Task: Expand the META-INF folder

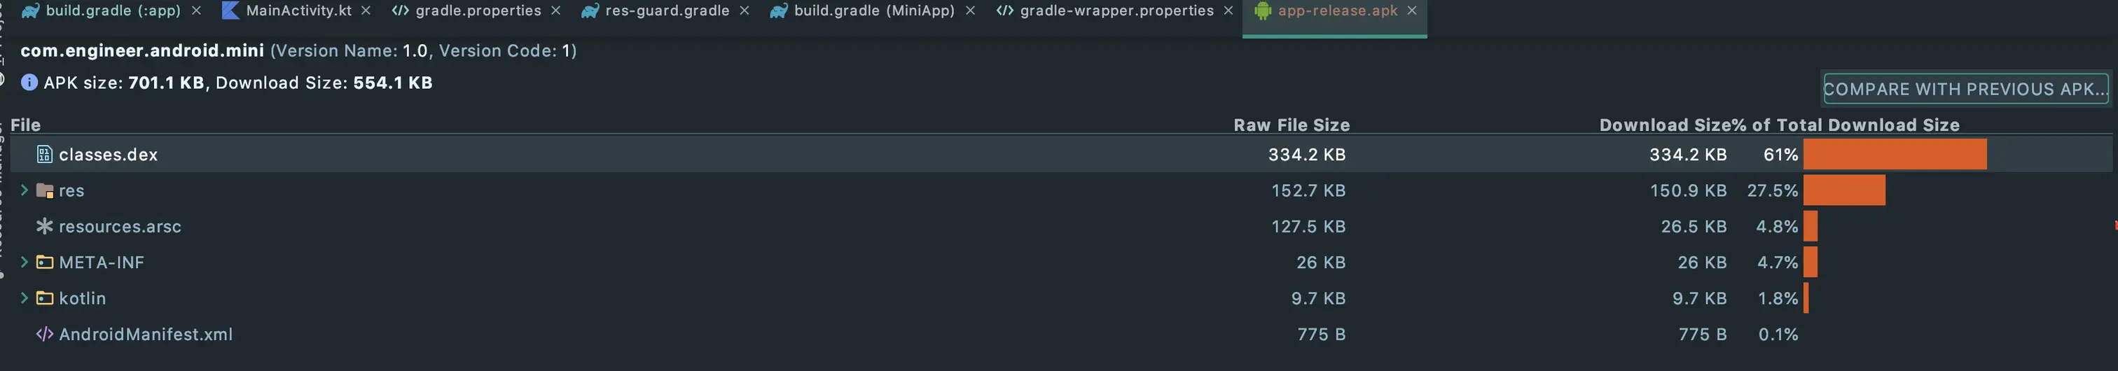Action: [24, 262]
